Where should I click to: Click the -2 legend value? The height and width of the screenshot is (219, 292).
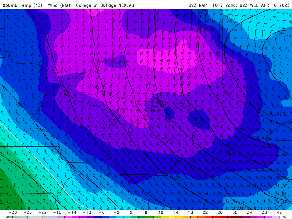tap(116, 212)
